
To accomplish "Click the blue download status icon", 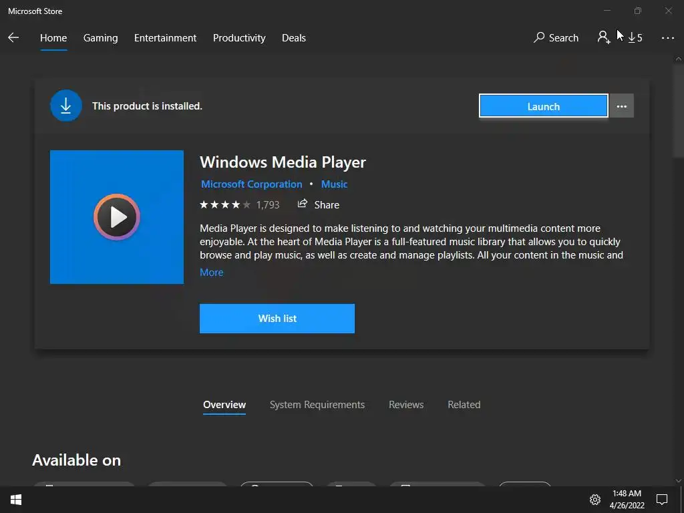I will [x=66, y=106].
